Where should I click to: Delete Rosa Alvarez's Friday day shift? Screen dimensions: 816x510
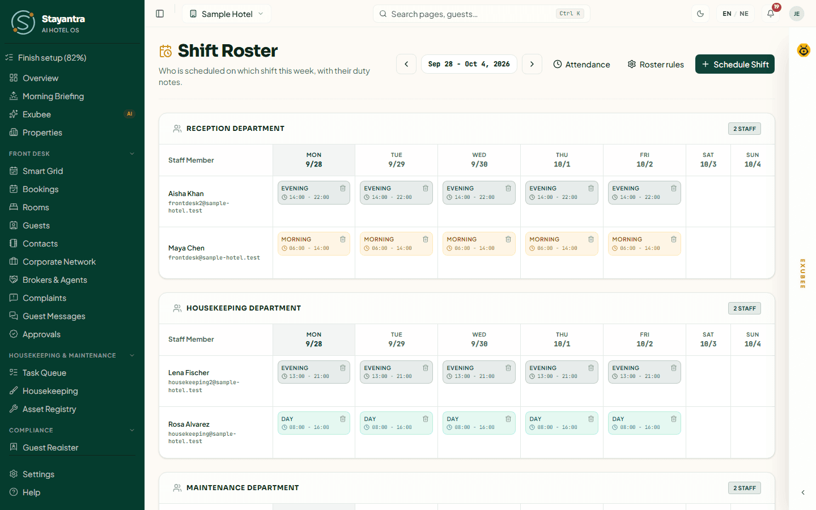point(674,419)
